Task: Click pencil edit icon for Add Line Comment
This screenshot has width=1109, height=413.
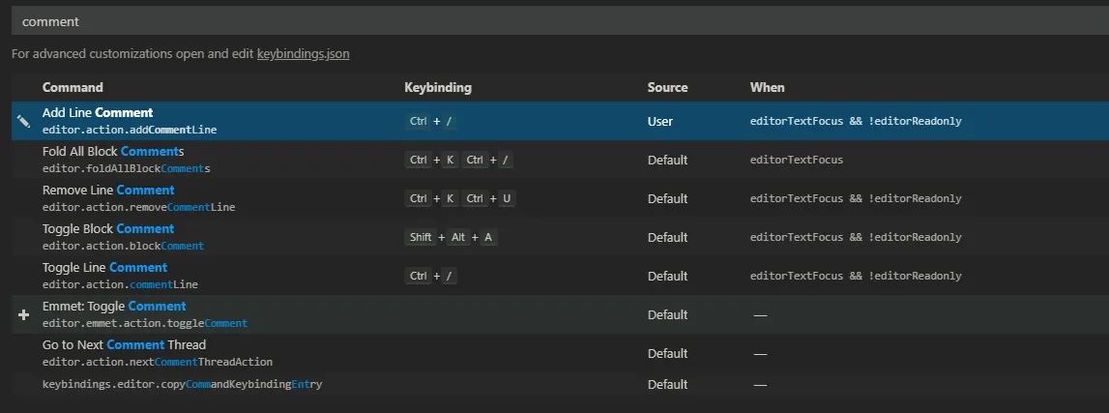Action: tap(23, 122)
